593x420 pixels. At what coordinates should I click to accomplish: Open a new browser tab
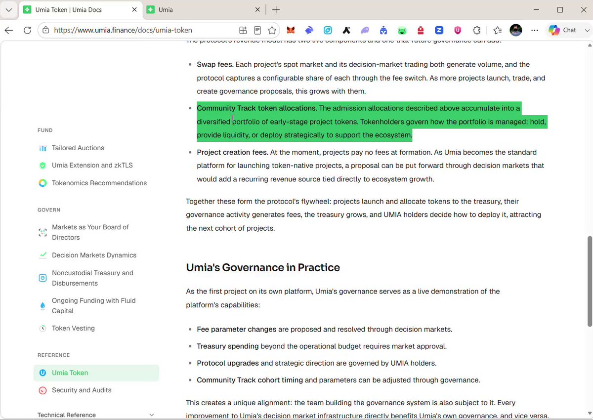[x=276, y=10]
